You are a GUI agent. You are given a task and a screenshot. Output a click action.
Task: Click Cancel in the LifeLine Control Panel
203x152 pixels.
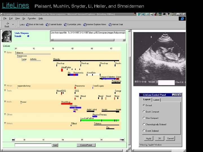[170, 138]
